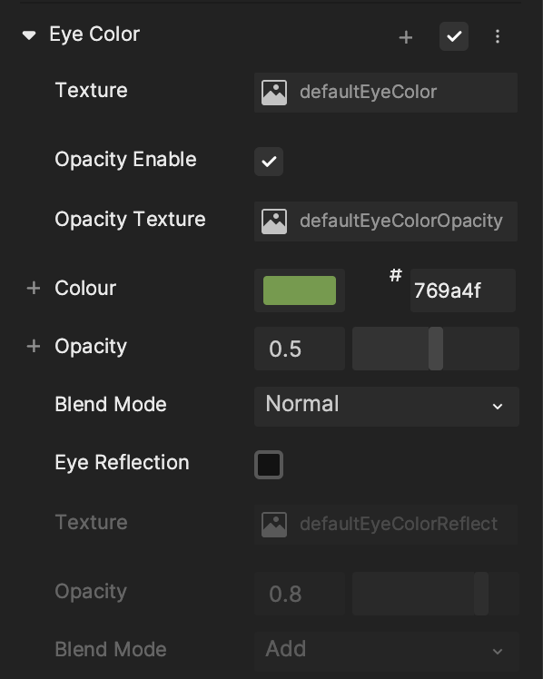
Task: Click the hex field showing 769a4f
Action: pos(463,290)
